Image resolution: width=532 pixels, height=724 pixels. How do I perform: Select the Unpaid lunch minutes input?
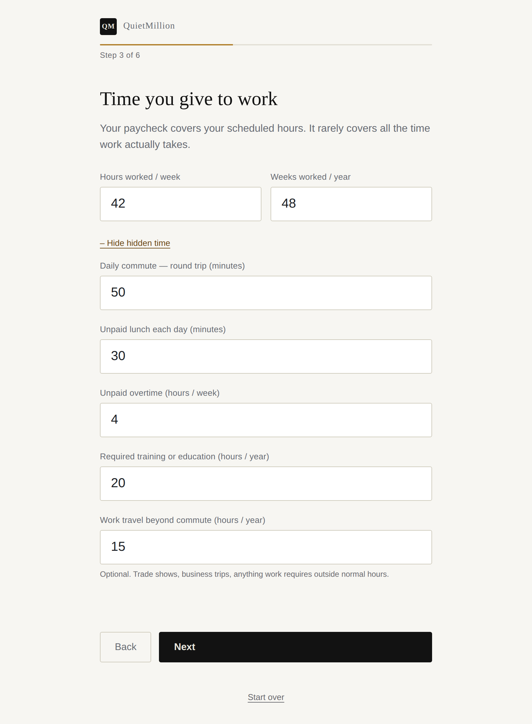click(266, 356)
